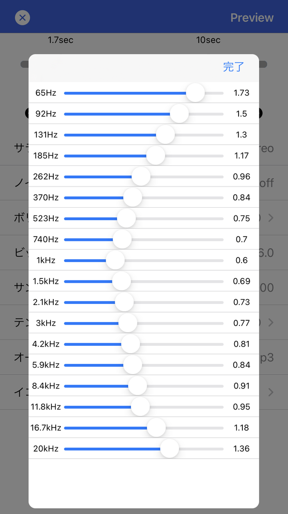The height and width of the screenshot is (514, 288).
Task: Click the 1.73 value of 65Hz band
Action: pos(241,93)
